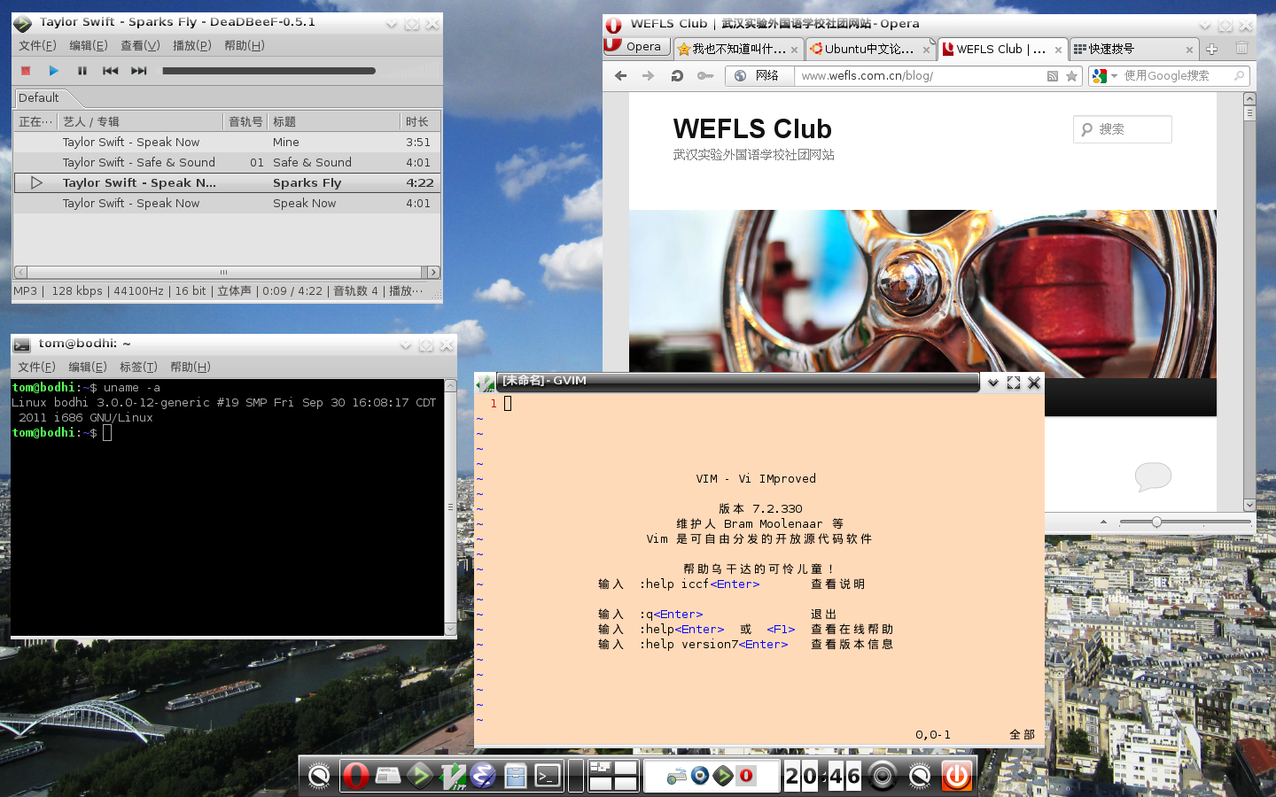The image size is (1276, 797).
Task: Click the blue Play button in DeaDBeeF
Action: (x=53, y=71)
